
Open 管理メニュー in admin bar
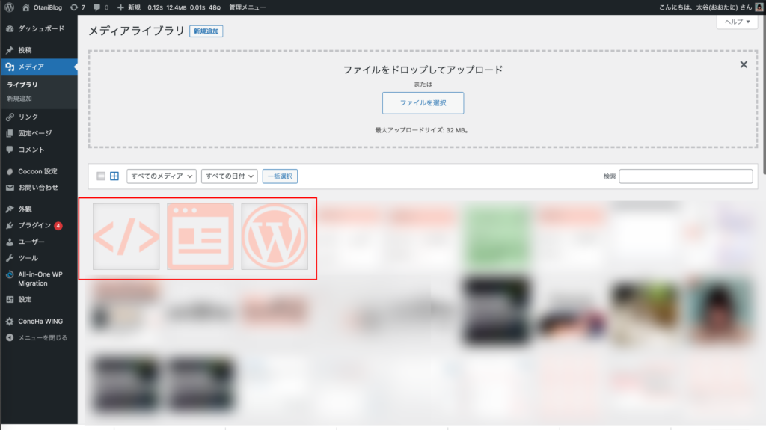[247, 7]
